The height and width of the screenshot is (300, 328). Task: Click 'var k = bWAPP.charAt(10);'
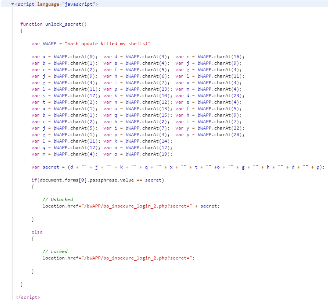tap(138, 96)
